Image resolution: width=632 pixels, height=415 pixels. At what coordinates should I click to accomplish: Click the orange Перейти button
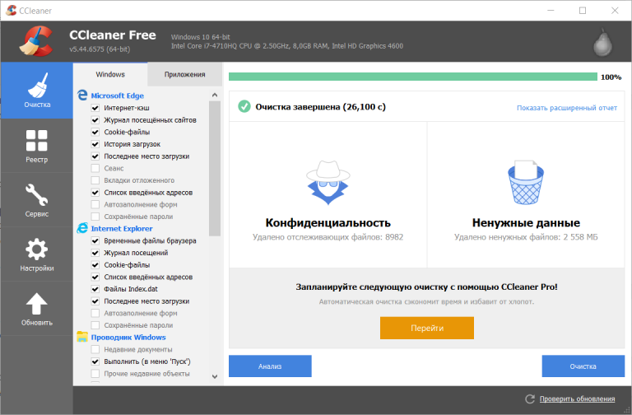427,329
